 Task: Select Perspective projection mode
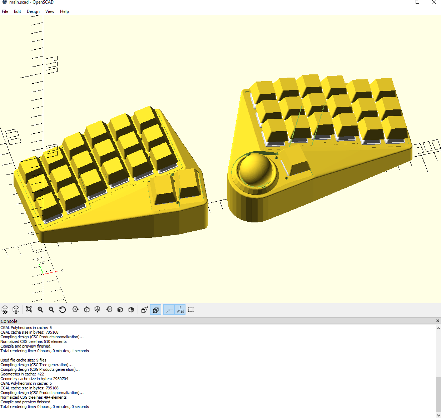point(144,310)
